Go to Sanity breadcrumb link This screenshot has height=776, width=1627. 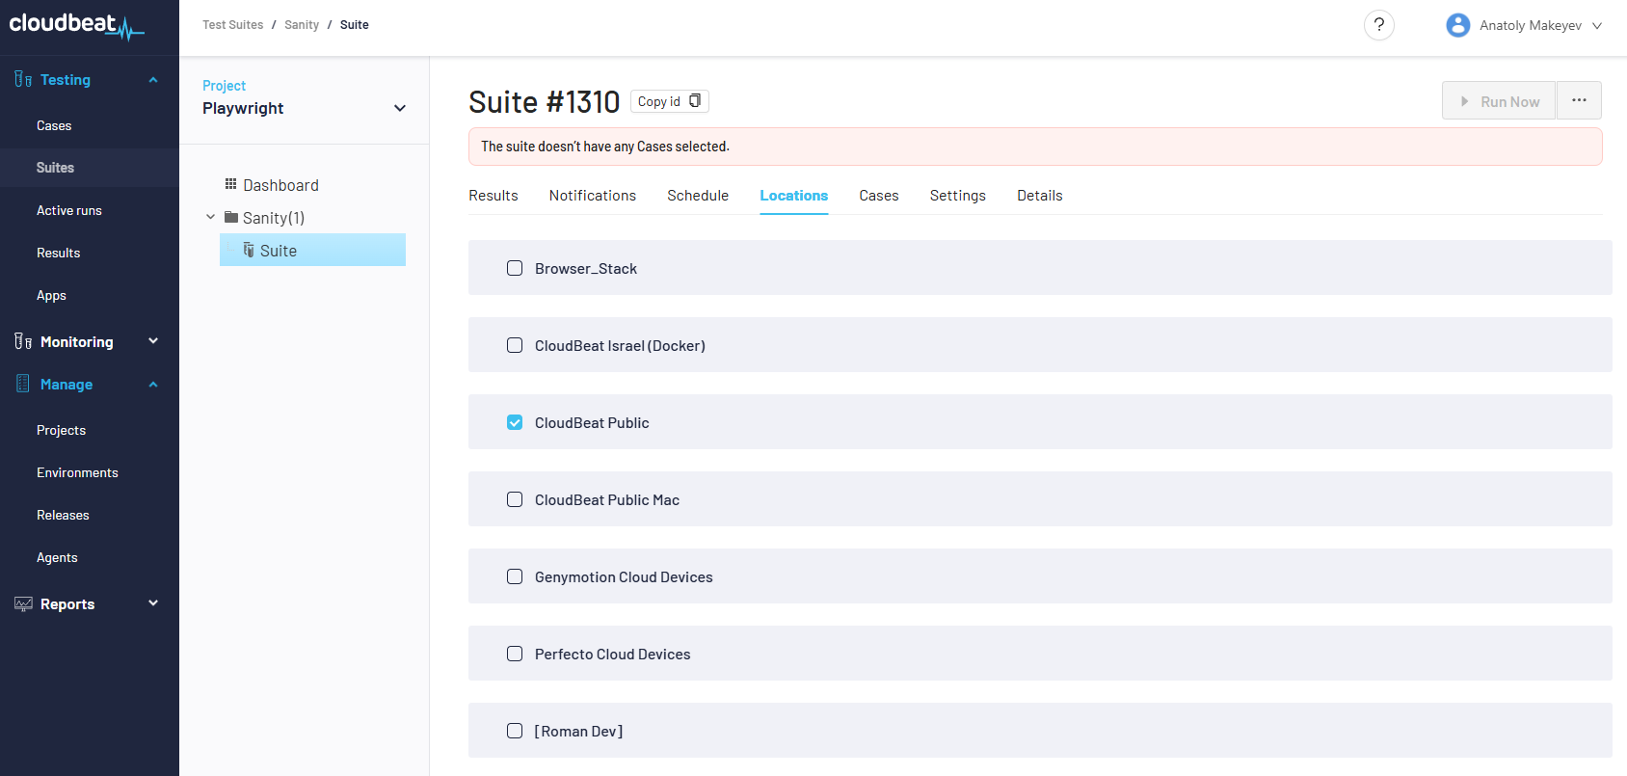[x=302, y=25]
